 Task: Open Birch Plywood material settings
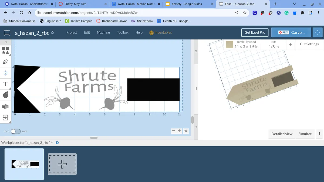tap(242, 44)
